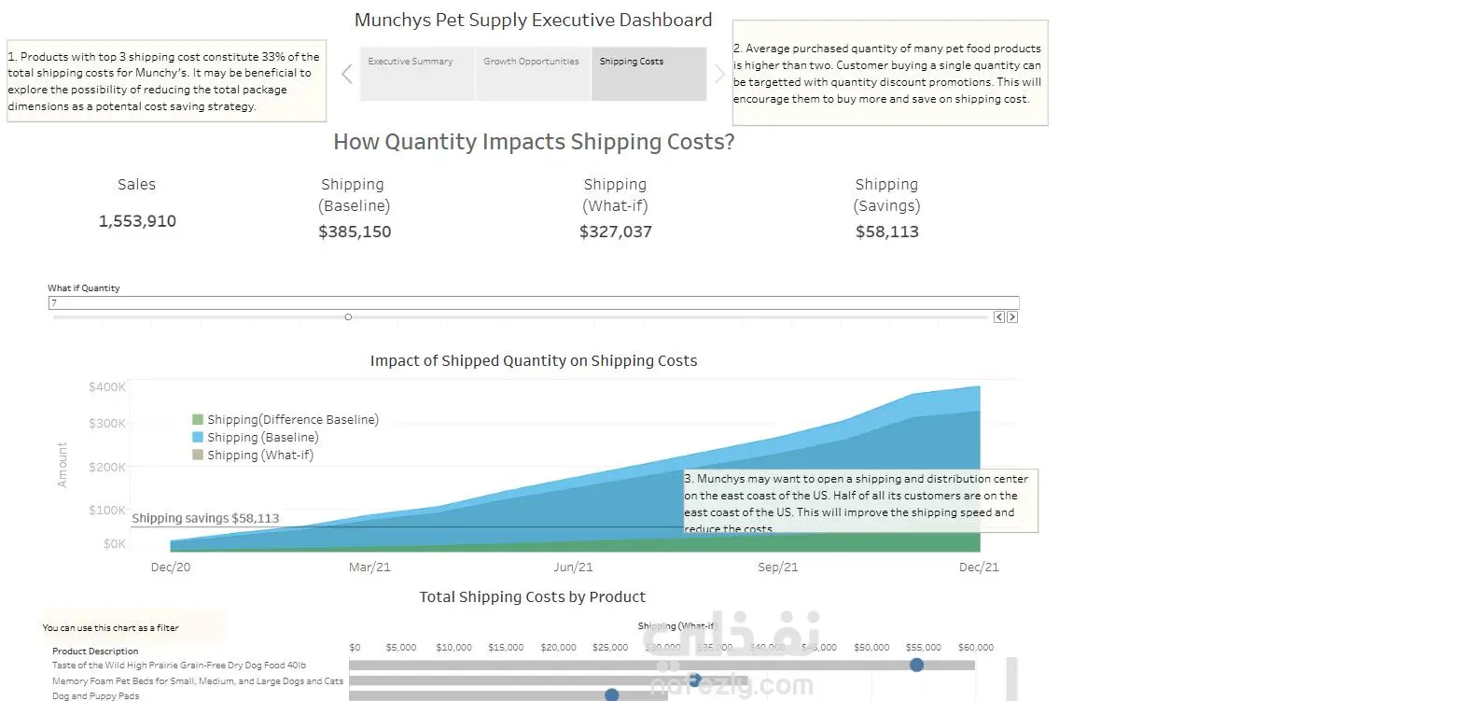Select the Sales value 1,553,910
1463x701 pixels.
[137, 221]
